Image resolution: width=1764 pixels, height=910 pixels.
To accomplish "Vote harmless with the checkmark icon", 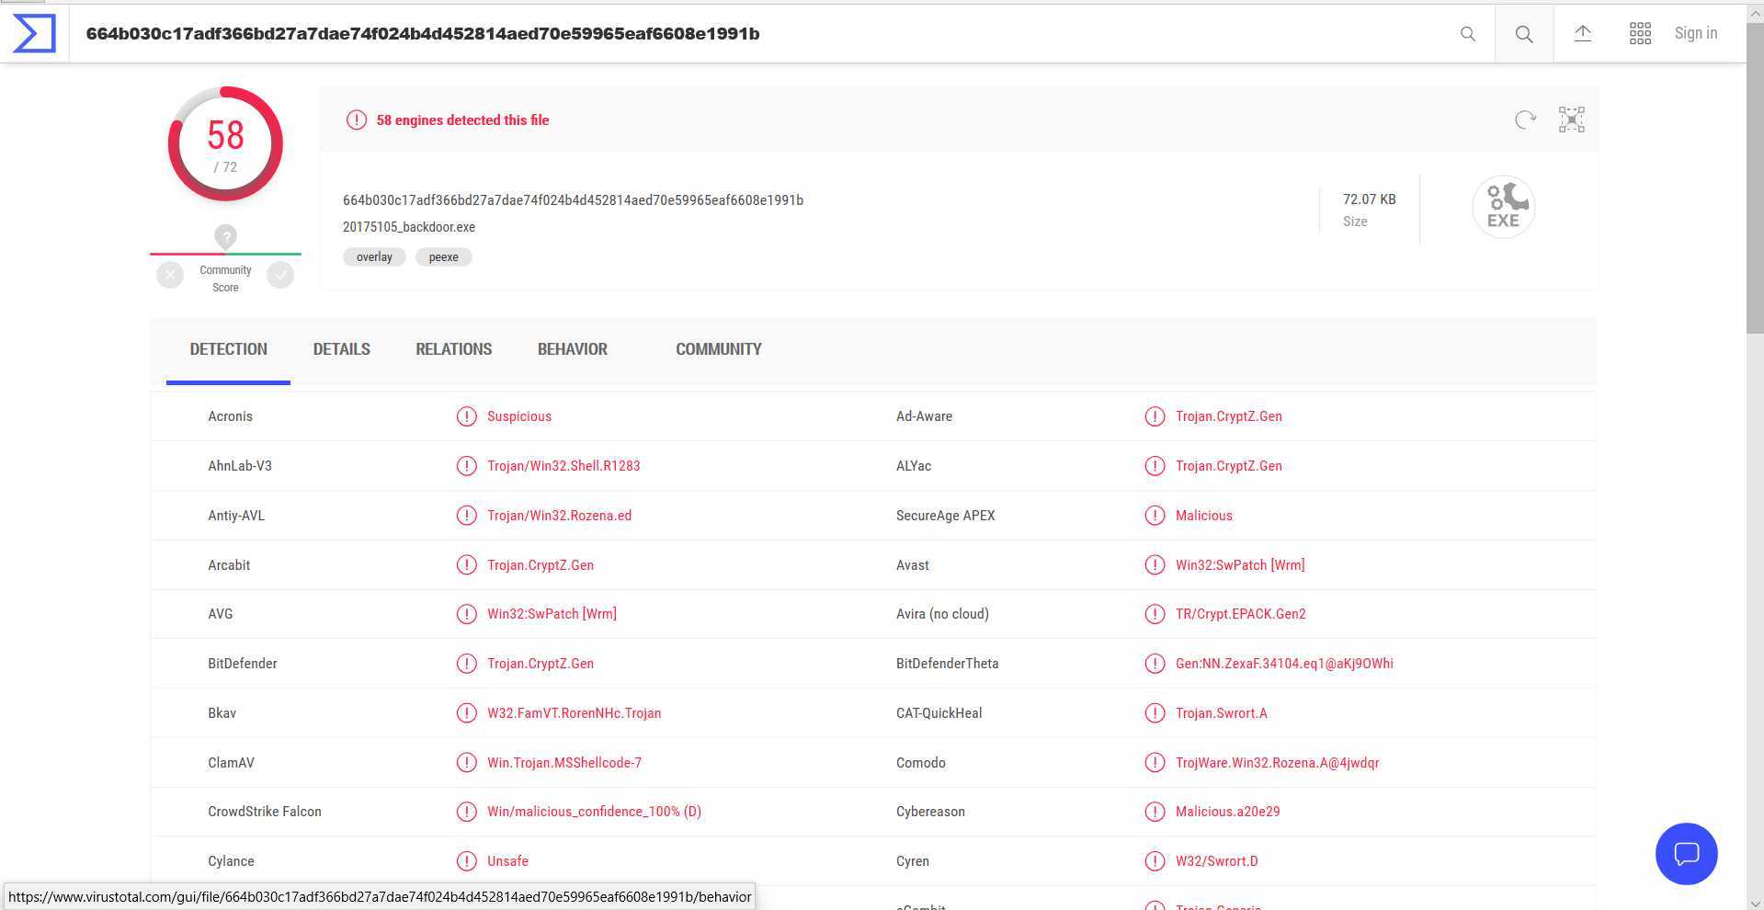I will click(x=280, y=275).
